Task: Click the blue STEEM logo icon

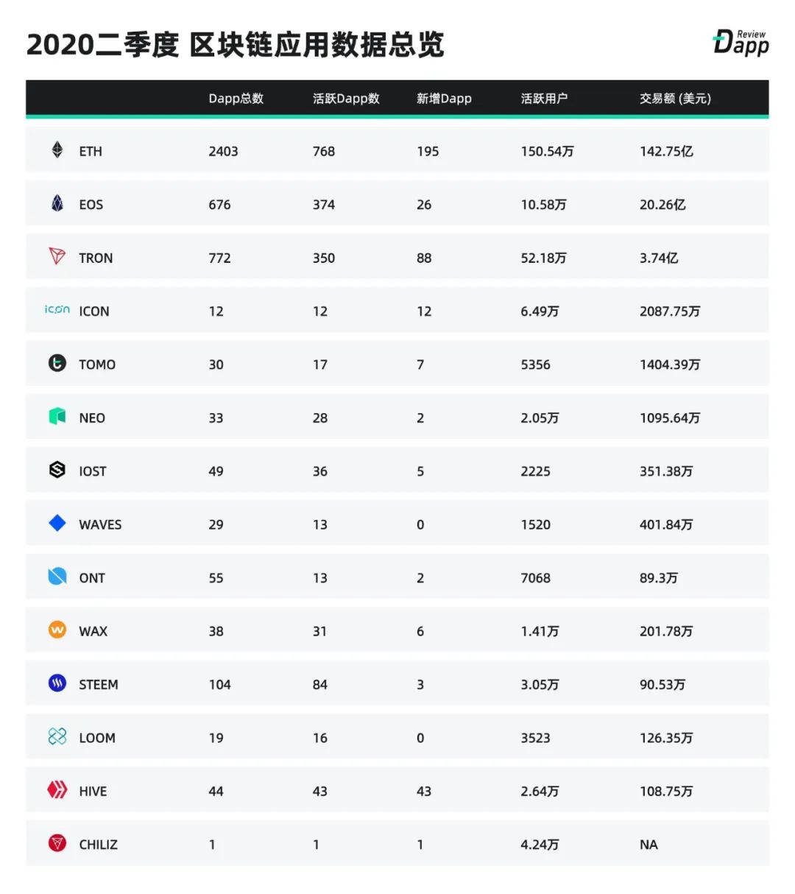Action: tap(57, 683)
